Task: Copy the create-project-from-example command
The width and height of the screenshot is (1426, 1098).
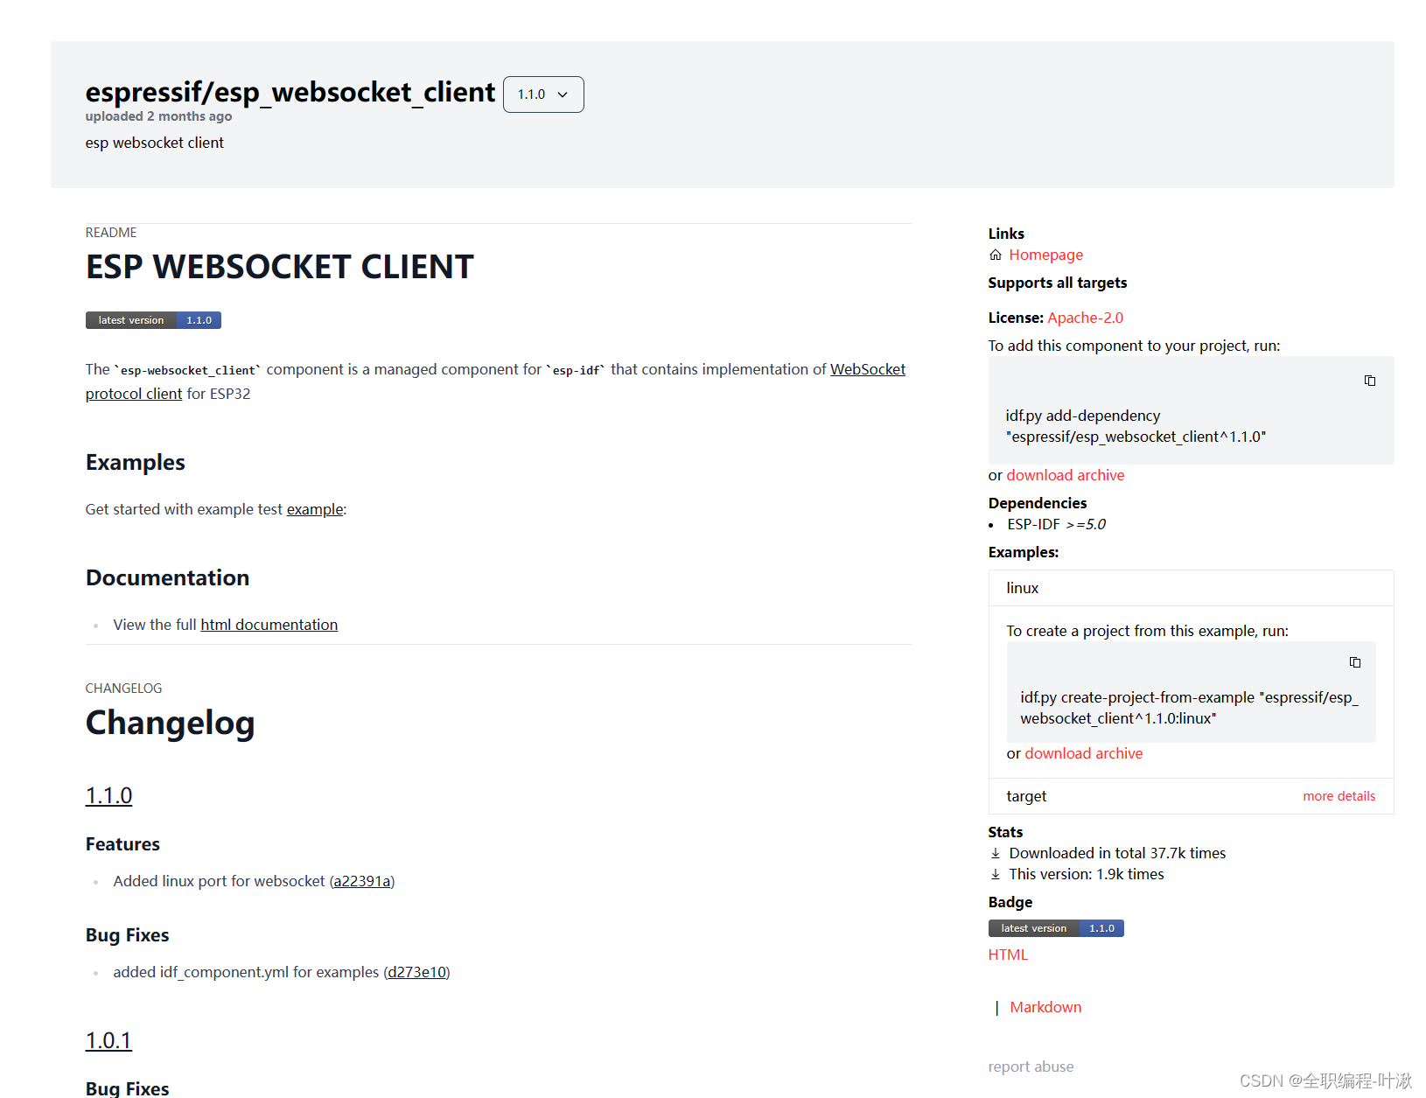Action: pyautogui.click(x=1355, y=662)
